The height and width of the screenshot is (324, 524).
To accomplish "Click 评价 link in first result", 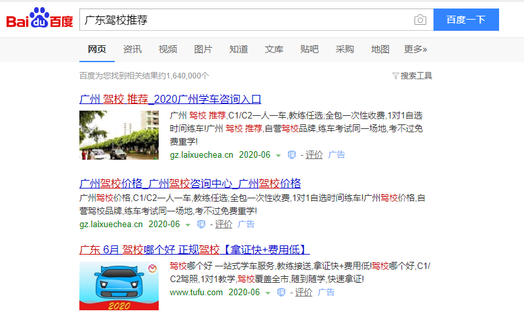I will click(314, 155).
